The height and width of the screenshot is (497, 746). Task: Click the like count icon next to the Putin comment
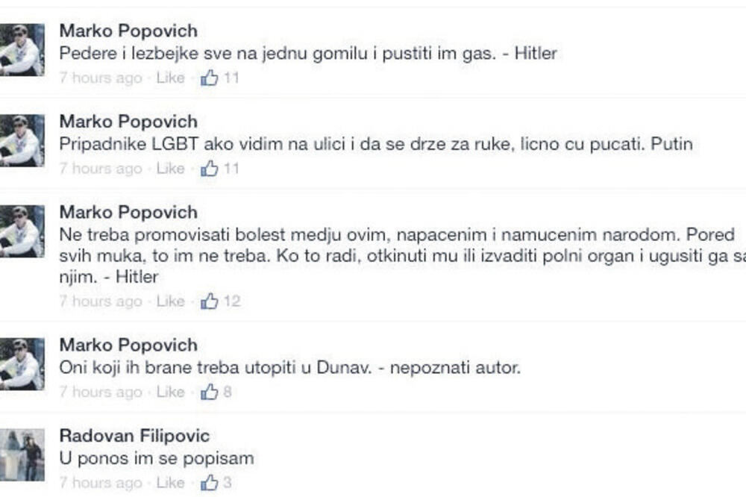(207, 168)
